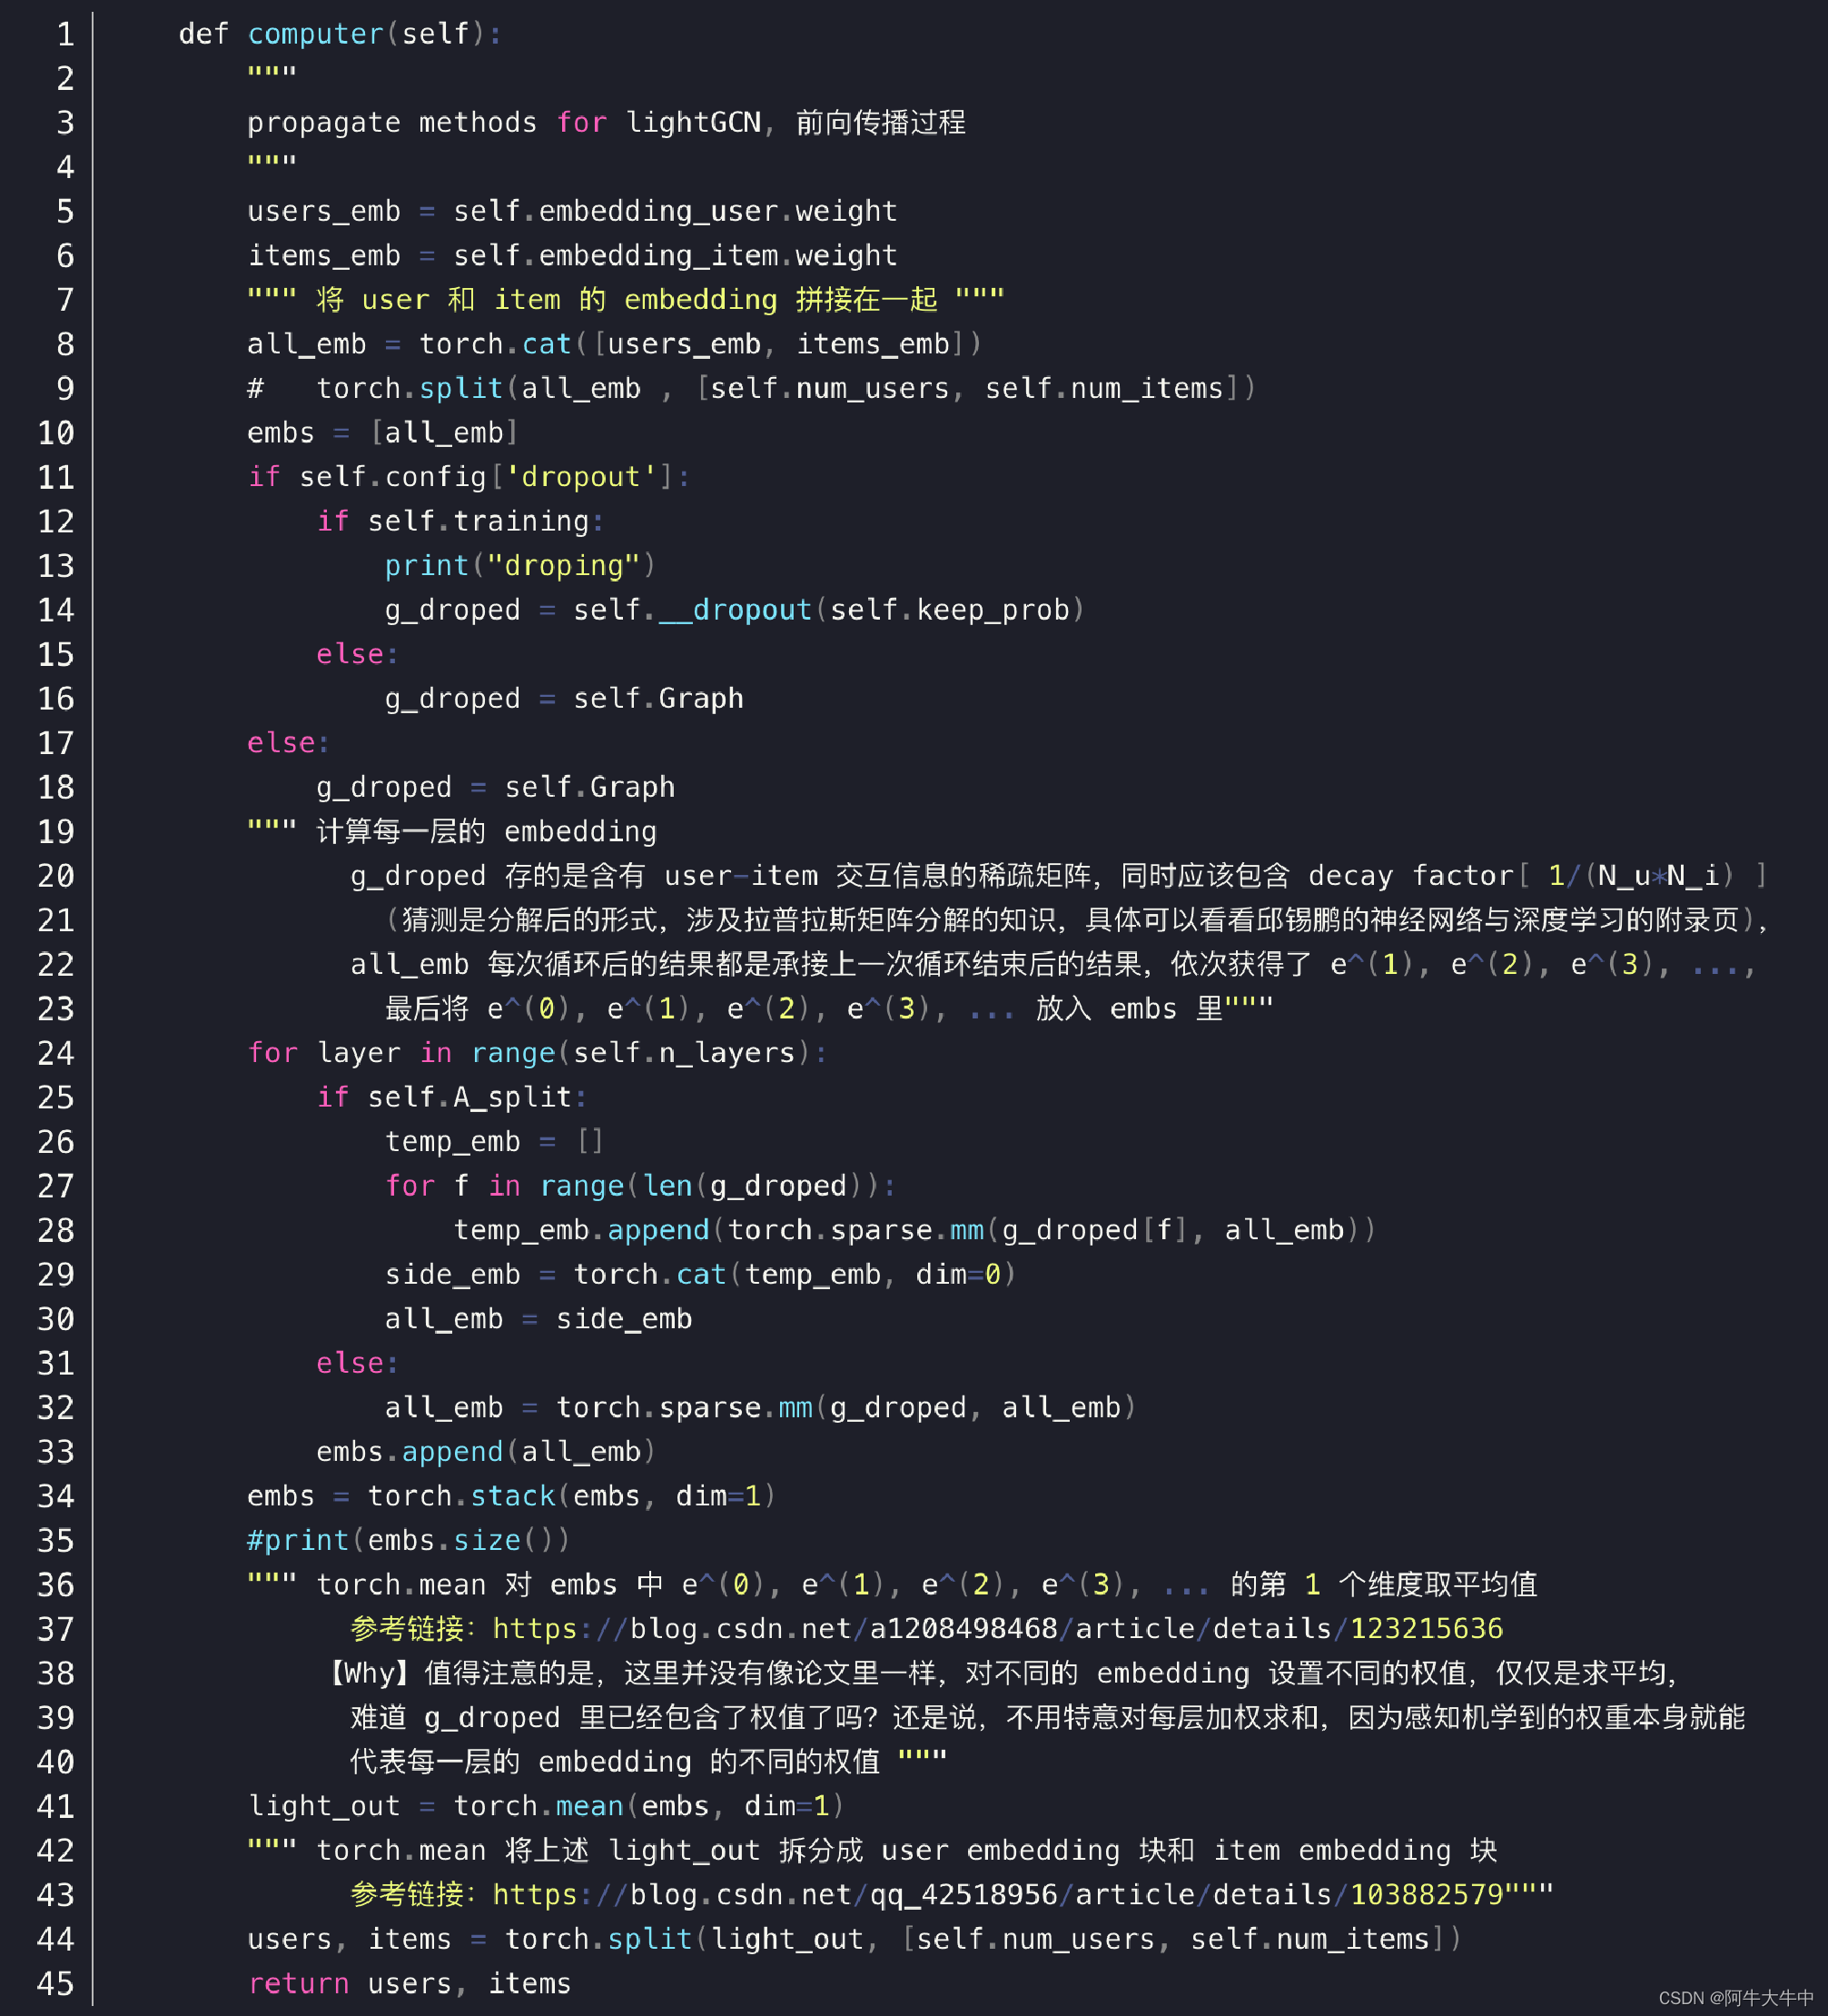Click 'torch.split' call on line 44
Screen dimensions: 1828x2016
(x=598, y=1939)
